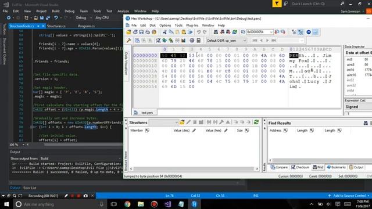Click the Save All icon in Visual Studio toolbar
Viewport: 372px width, 209px height.
tap(48, 18)
